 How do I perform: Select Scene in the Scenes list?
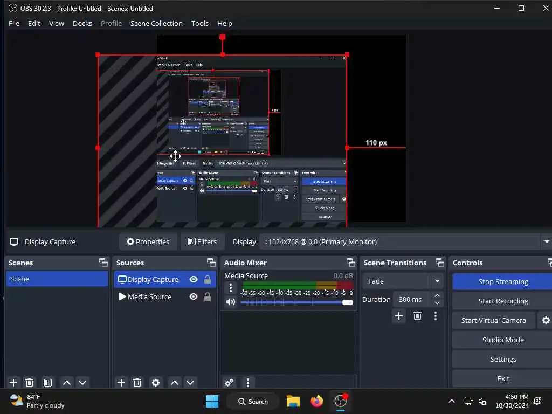(x=57, y=279)
